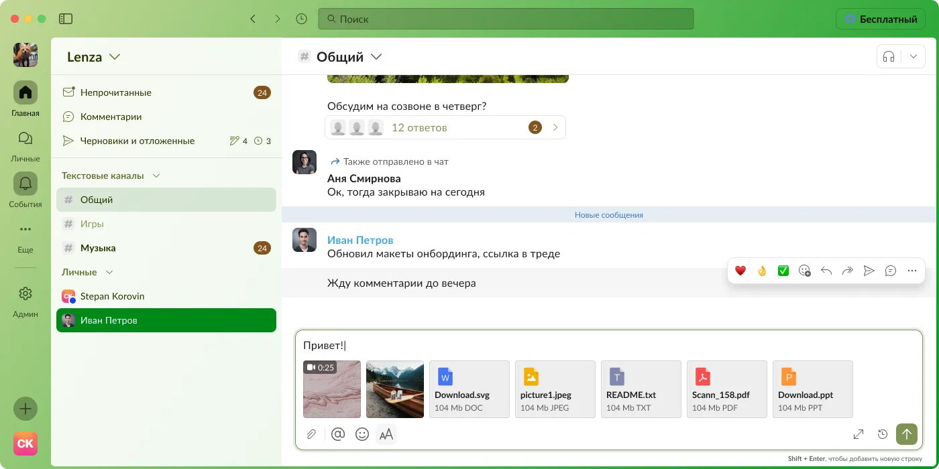Open history clock icon in title bar
Image resolution: width=939 pixels, height=469 pixels.
click(x=302, y=19)
